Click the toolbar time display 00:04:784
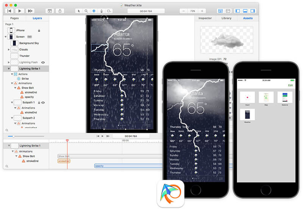Screen dimensions: 303x218 (x=146, y=11)
